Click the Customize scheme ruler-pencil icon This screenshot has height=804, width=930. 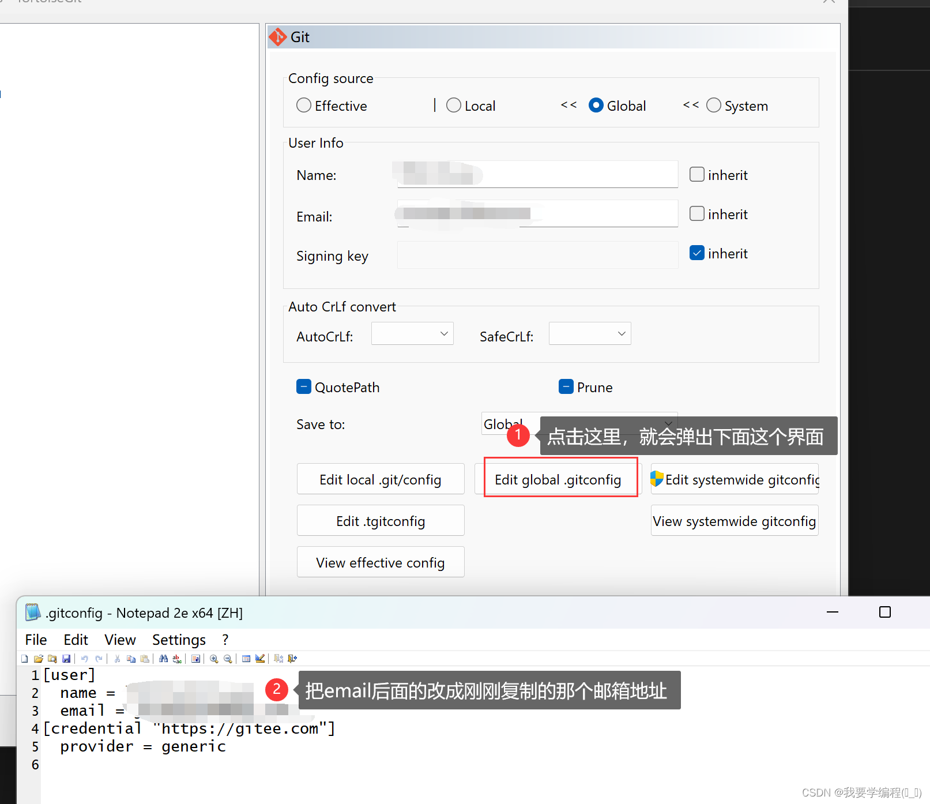tap(260, 659)
